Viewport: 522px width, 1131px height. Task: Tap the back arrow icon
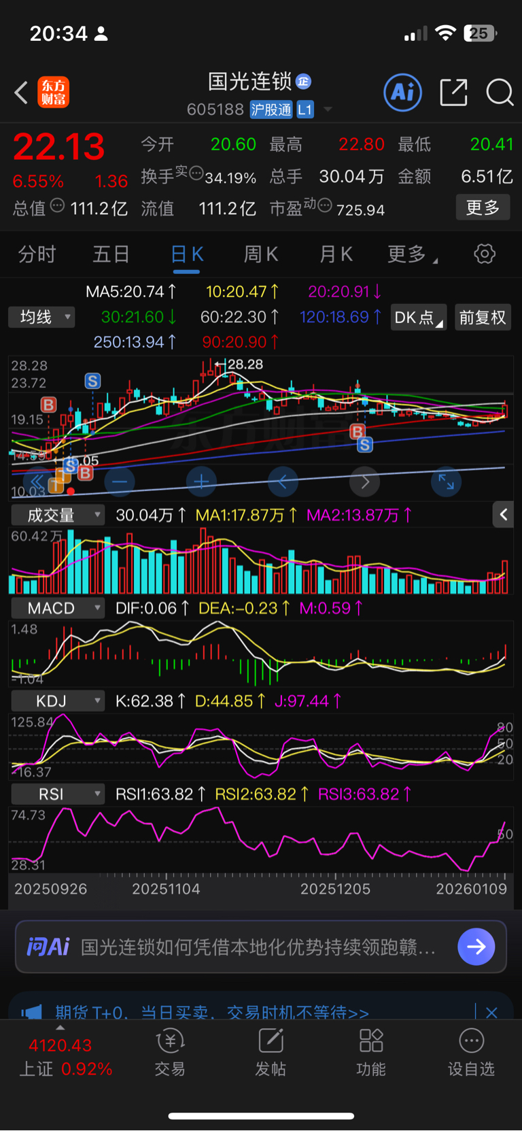pos(21,92)
